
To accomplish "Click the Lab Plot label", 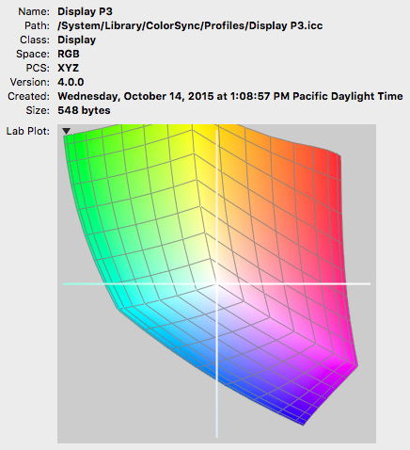I will 28,131.
